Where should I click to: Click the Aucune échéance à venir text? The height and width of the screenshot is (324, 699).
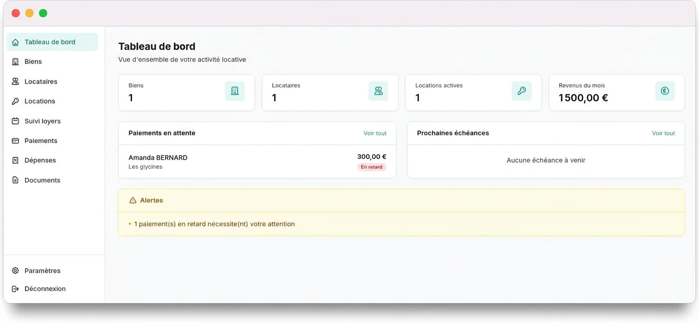point(546,160)
